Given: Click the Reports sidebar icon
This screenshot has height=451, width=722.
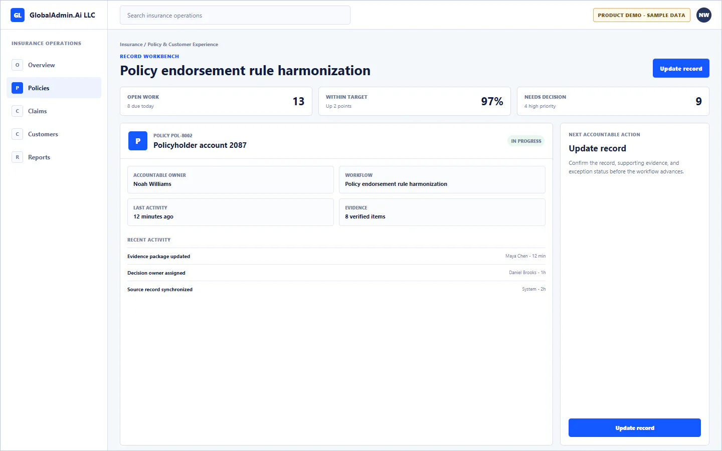Looking at the screenshot, I should click(18, 157).
